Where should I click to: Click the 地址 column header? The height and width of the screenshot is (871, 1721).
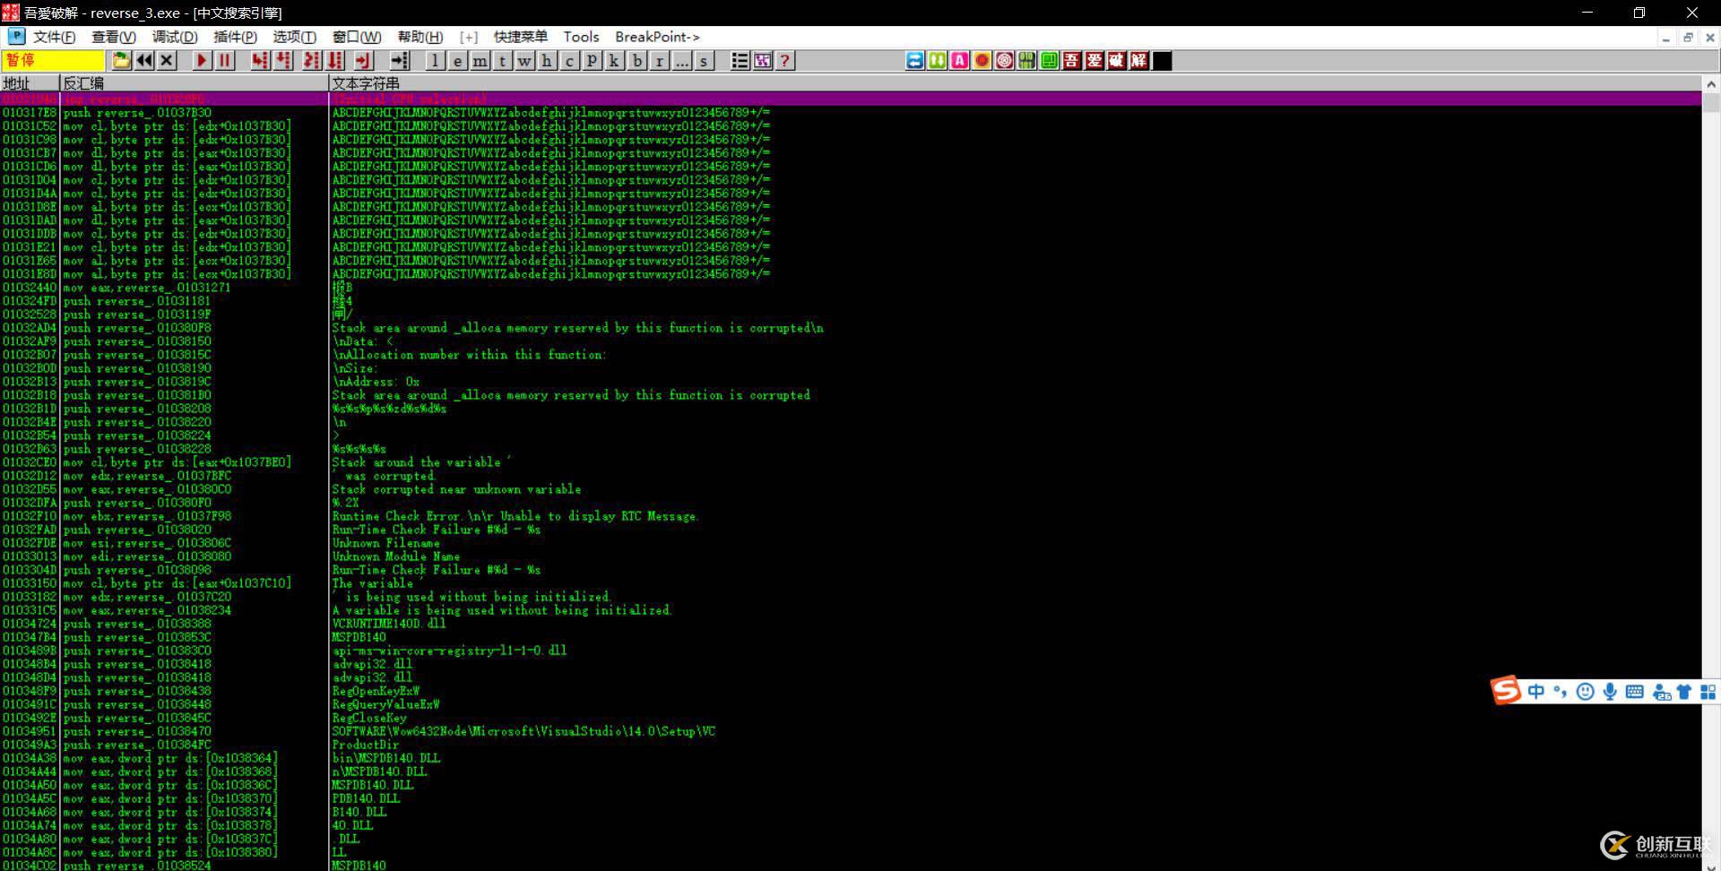click(x=30, y=82)
